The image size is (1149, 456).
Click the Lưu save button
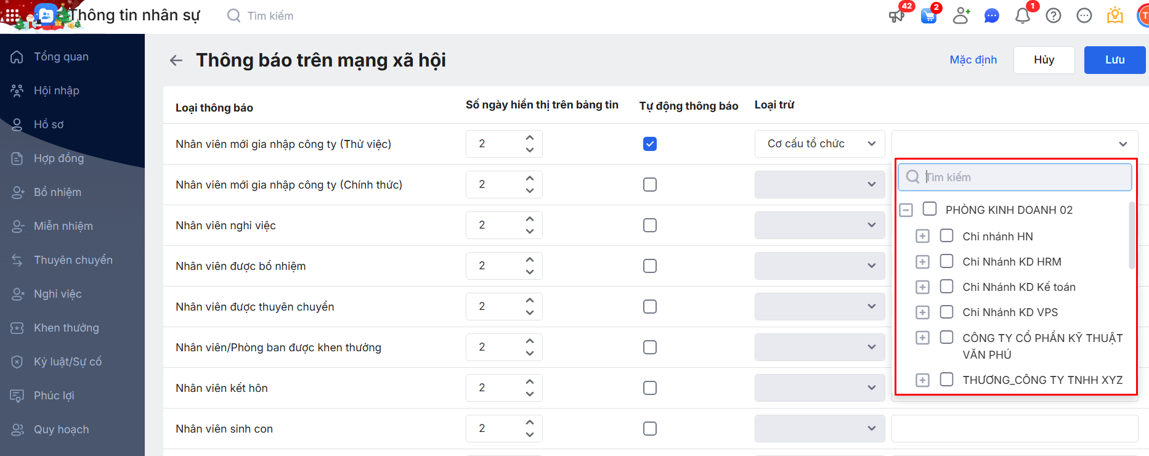tap(1114, 60)
